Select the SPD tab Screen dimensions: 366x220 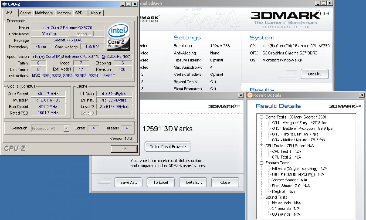click(x=79, y=13)
